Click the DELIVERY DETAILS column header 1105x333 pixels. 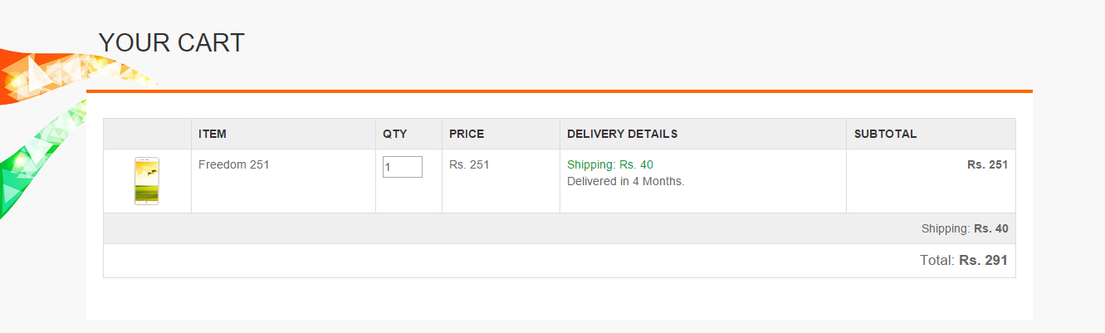[x=622, y=134]
